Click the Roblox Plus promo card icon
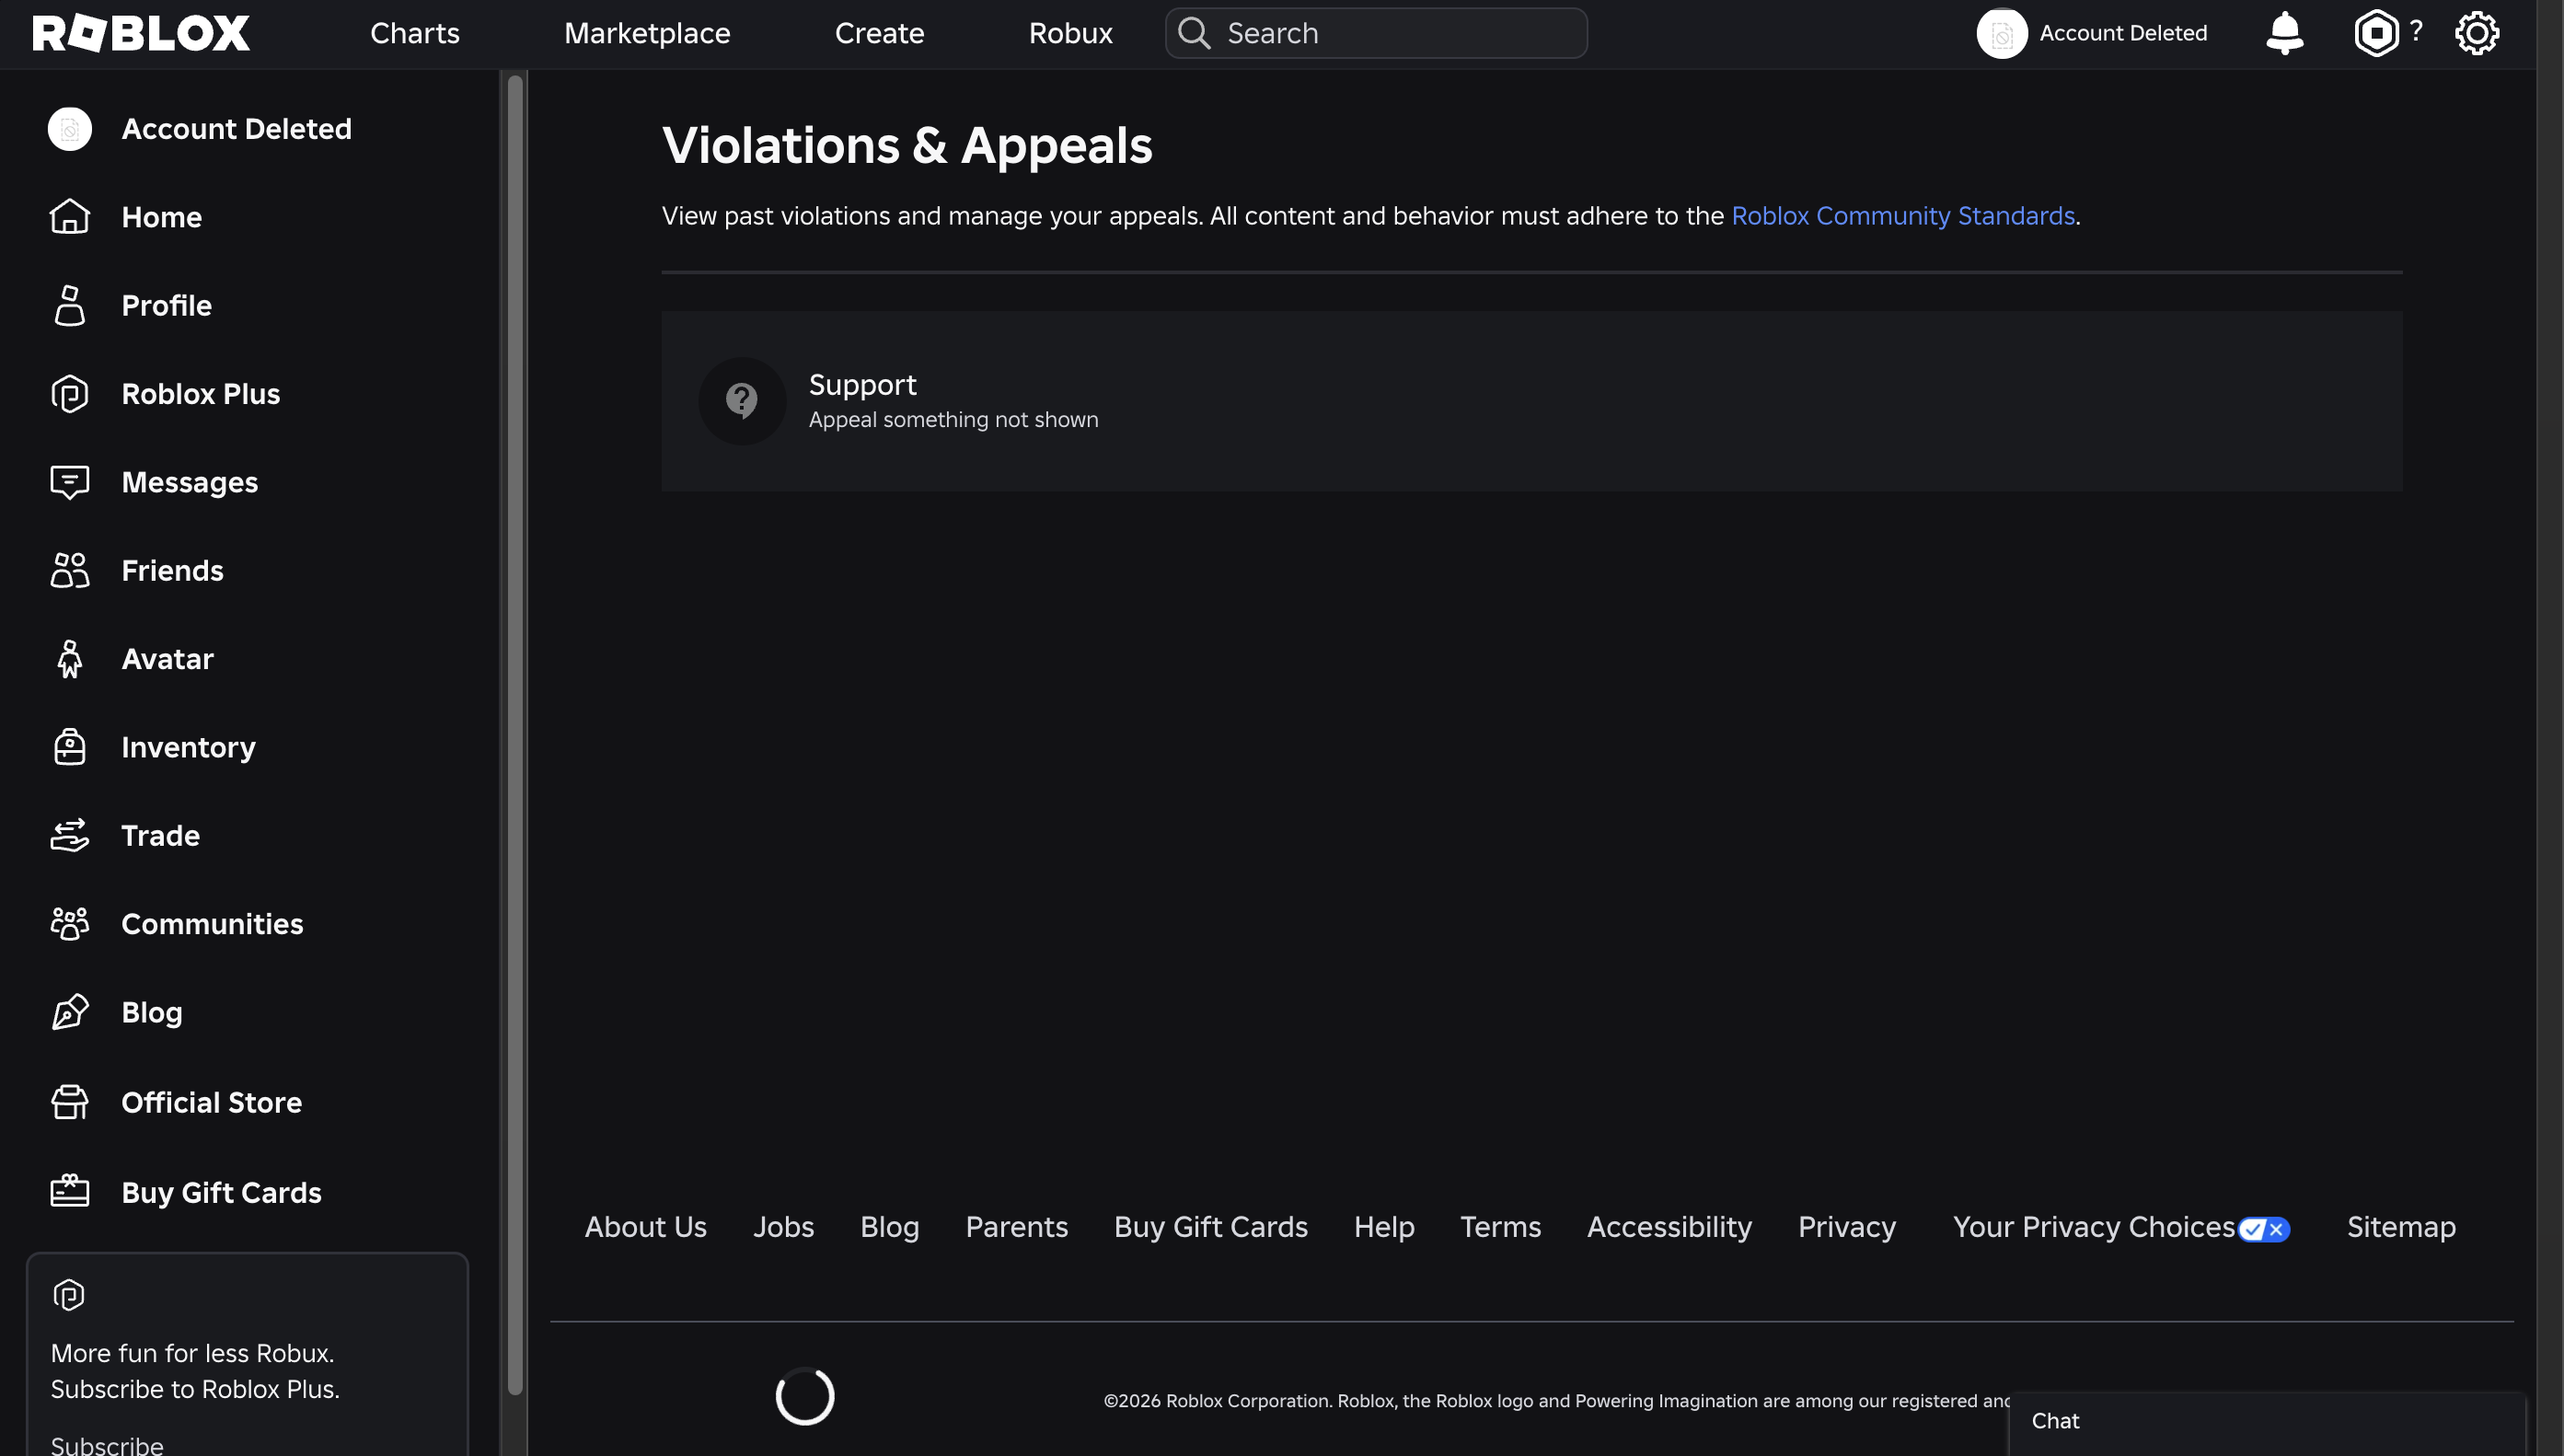 [x=69, y=1295]
